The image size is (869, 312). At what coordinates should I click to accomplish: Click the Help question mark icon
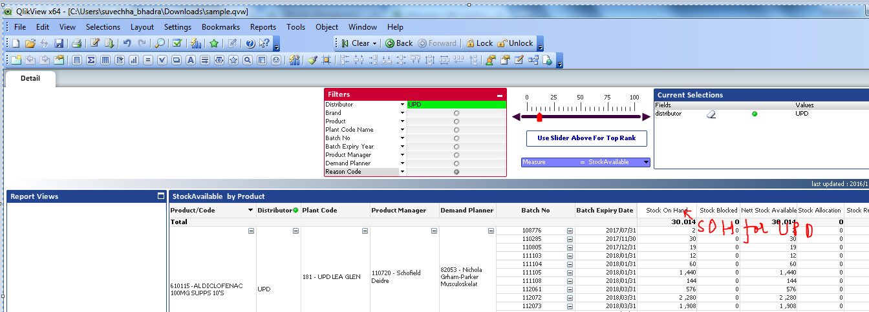coord(250,43)
